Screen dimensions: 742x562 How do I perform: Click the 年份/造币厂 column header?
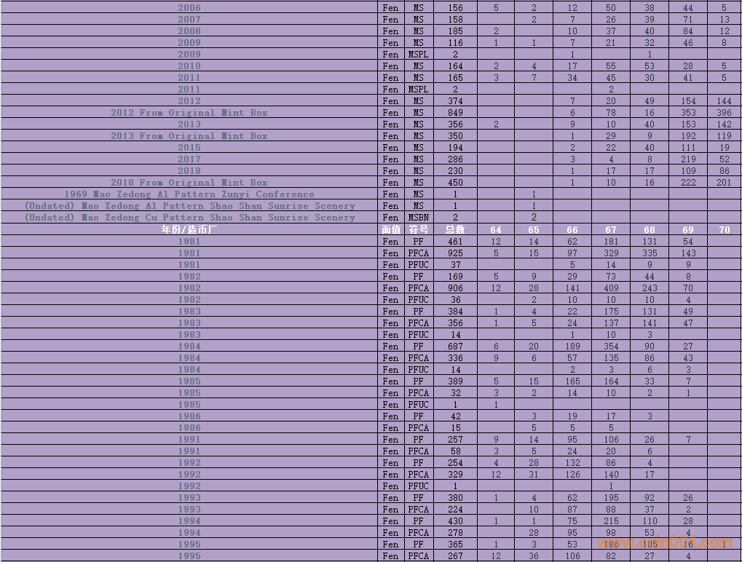(x=189, y=229)
